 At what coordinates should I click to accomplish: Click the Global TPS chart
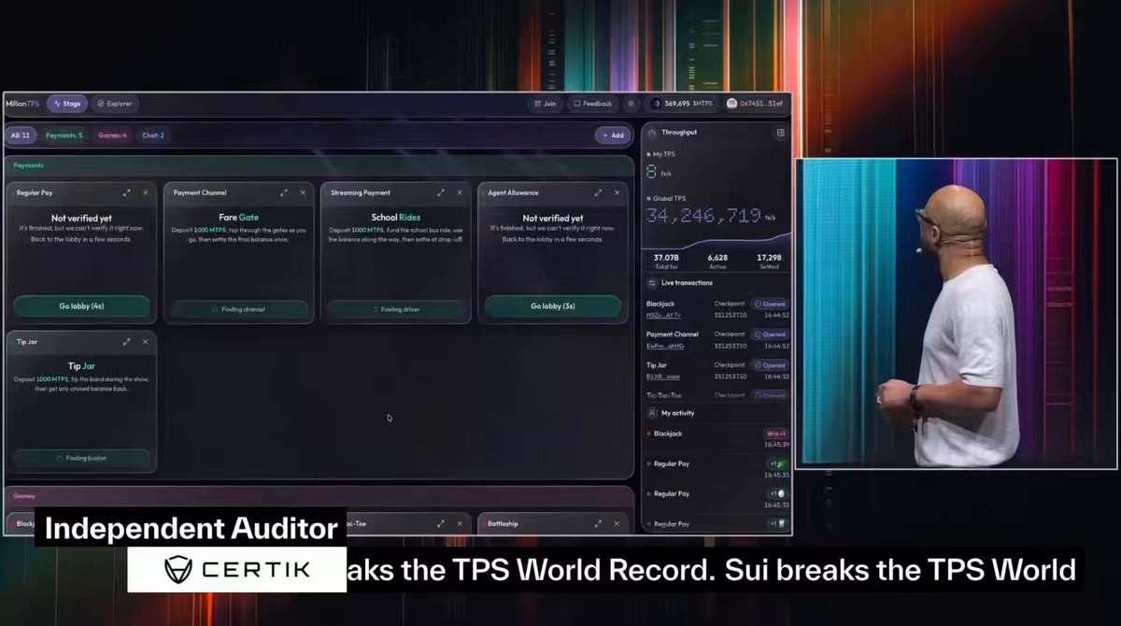(717, 240)
